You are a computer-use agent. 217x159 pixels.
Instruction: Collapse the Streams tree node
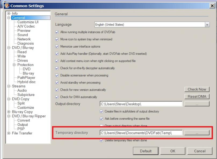pos(9,86)
